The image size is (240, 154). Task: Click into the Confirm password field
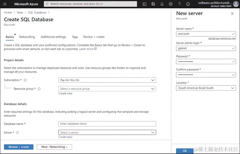coord(206,75)
